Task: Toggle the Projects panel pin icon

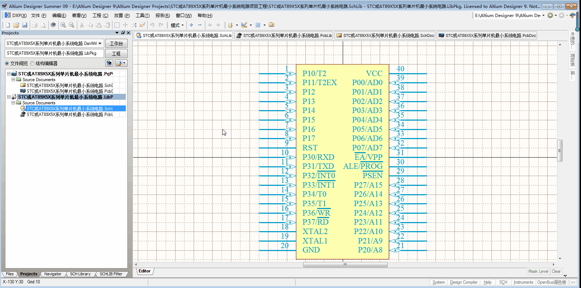Action: [x=123, y=33]
